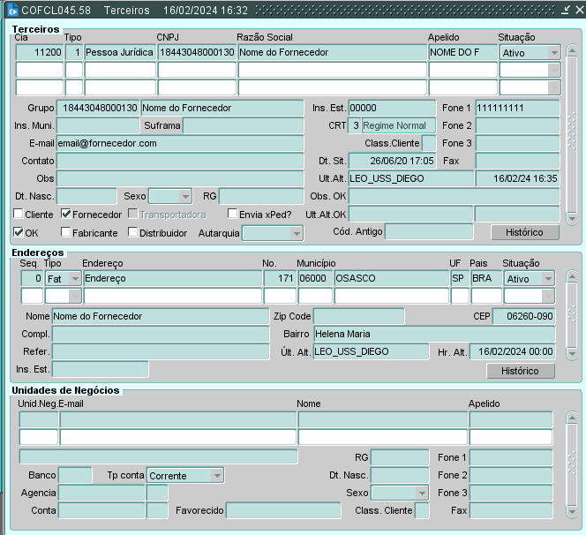Viewport: 586px width, 535px height.
Task: Click the scroll down arrow in Terceiros panel
Action: click(571, 216)
